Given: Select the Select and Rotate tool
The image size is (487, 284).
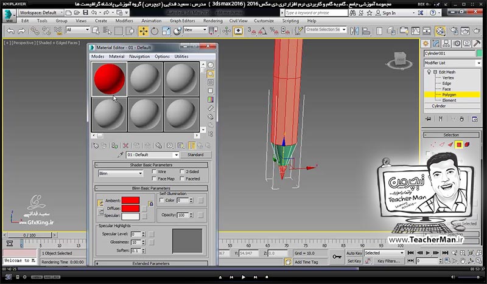Looking at the screenshot, I should coord(155,31).
